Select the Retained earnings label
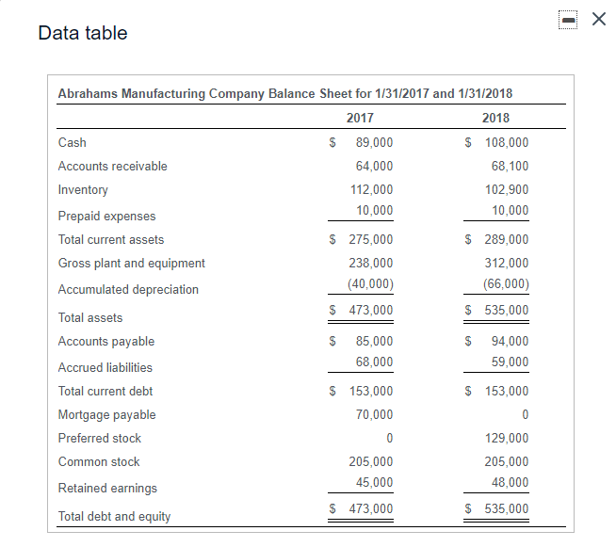The image size is (616, 547). tap(107, 488)
